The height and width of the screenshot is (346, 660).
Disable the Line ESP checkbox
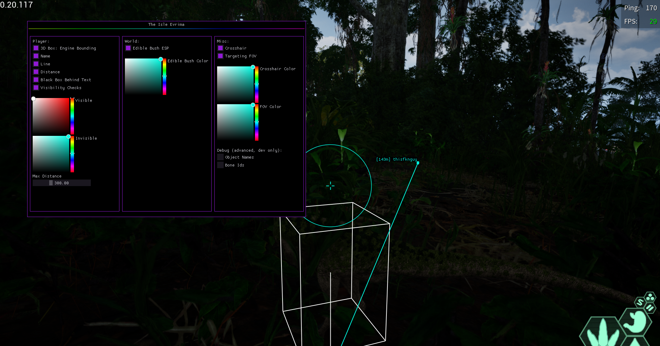(36, 64)
